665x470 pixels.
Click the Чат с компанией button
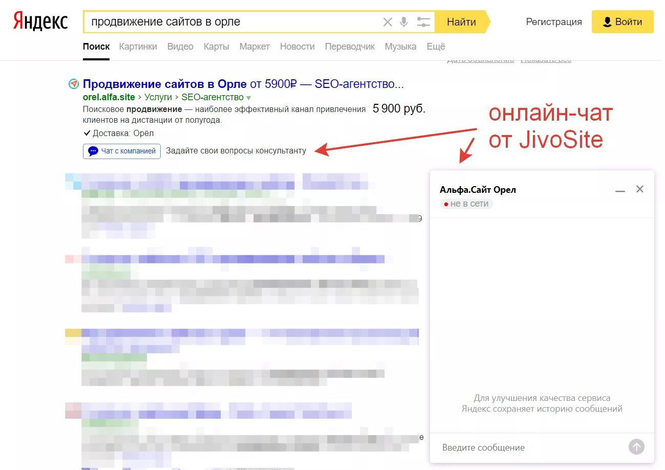(x=122, y=151)
